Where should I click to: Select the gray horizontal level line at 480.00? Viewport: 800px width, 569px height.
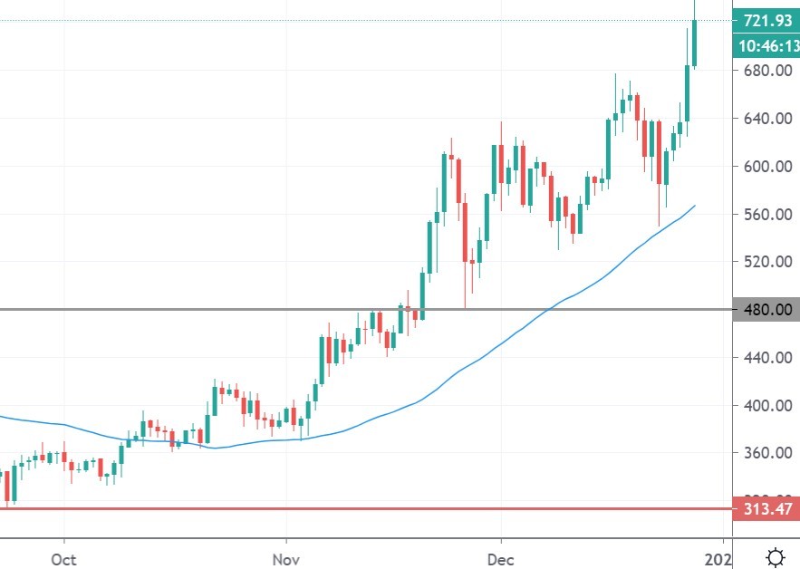[x=272, y=310]
